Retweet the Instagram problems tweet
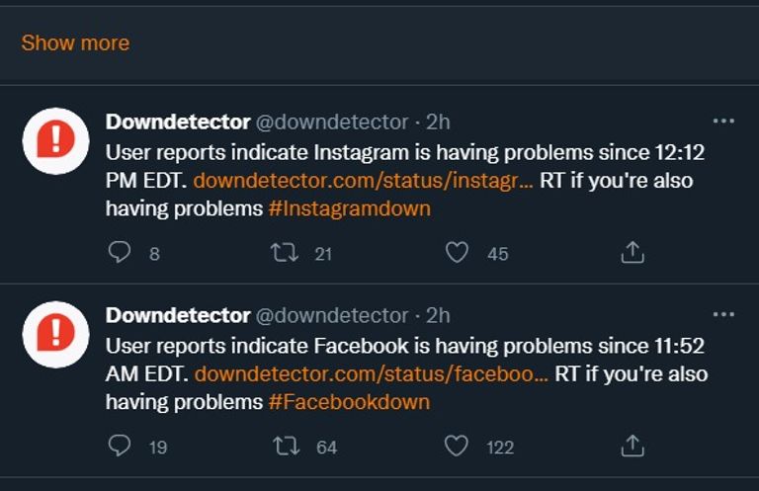 pyautogui.click(x=285, y=253)
